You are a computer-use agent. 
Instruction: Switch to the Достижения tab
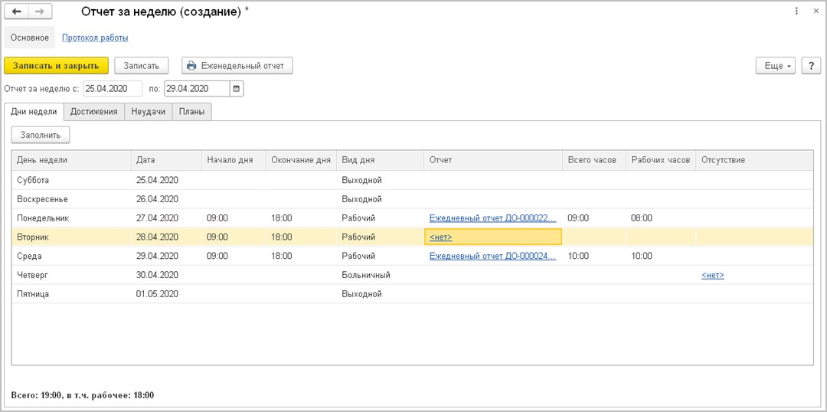pyautogui.click(x=94, y=112)
